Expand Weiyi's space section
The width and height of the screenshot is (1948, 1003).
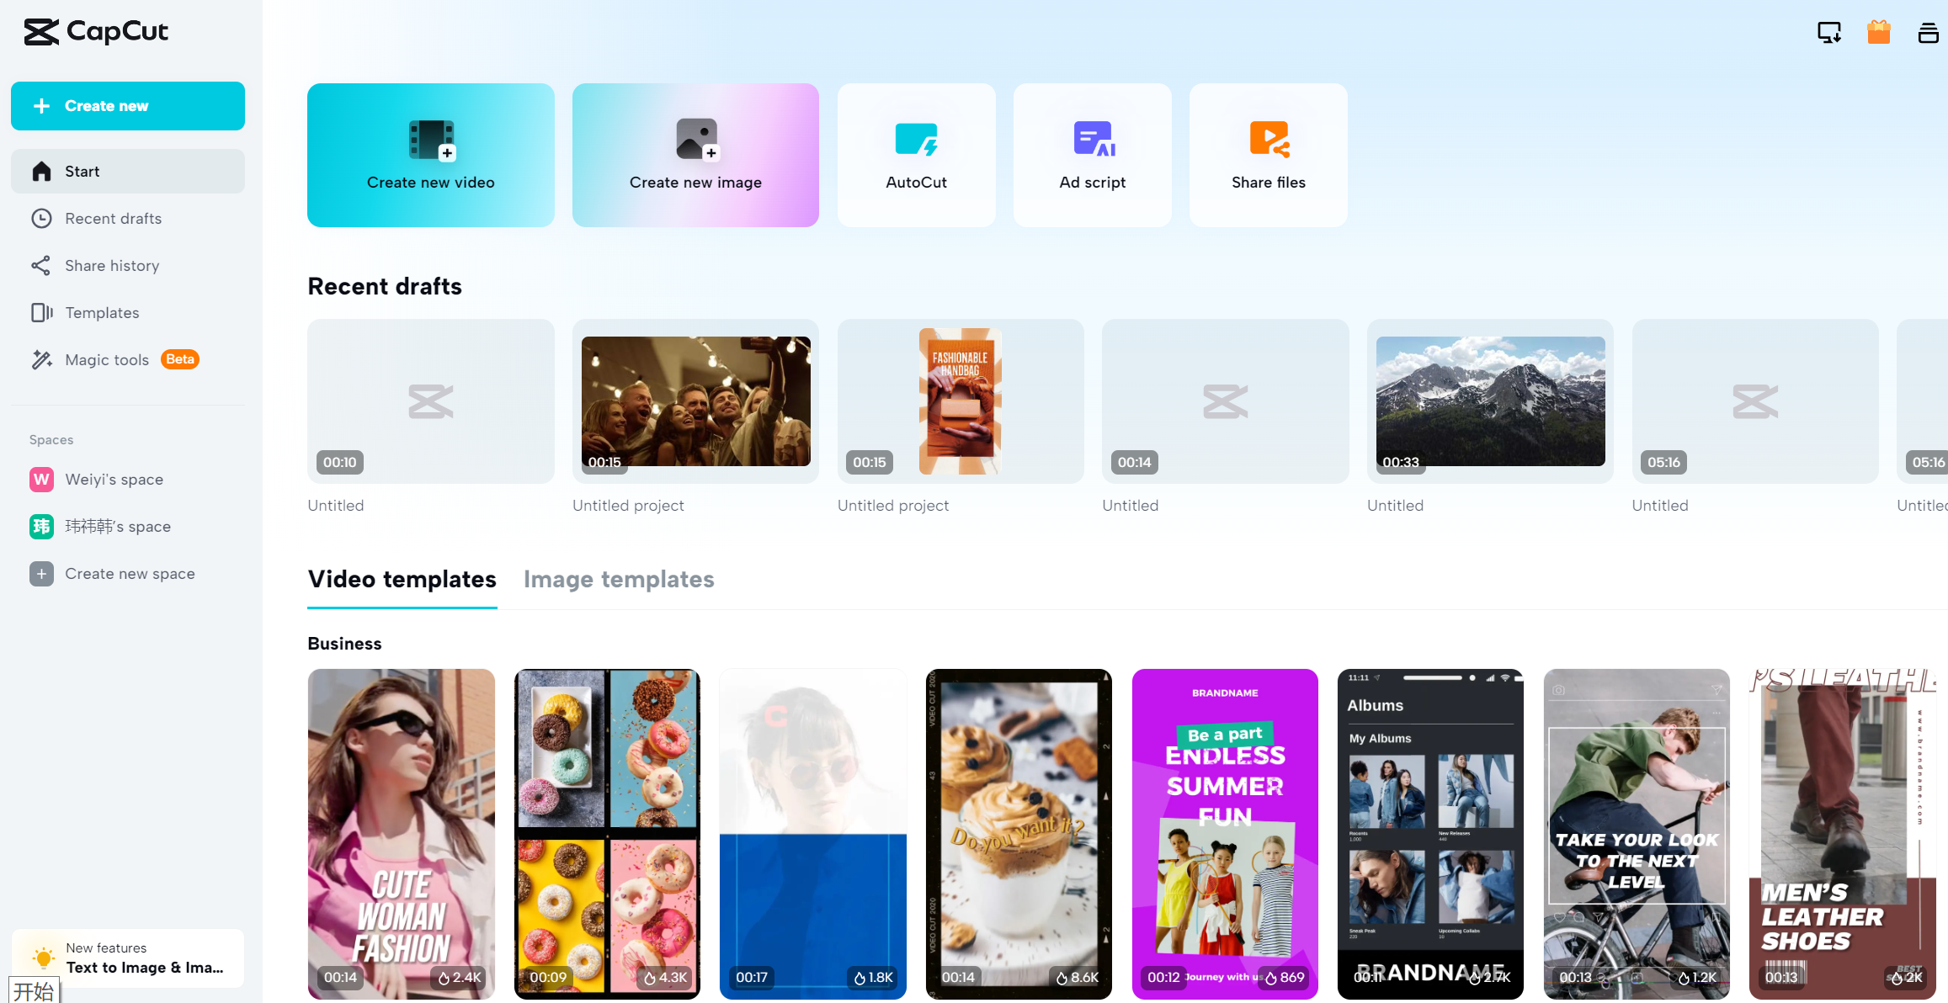[x=114, y=479]
